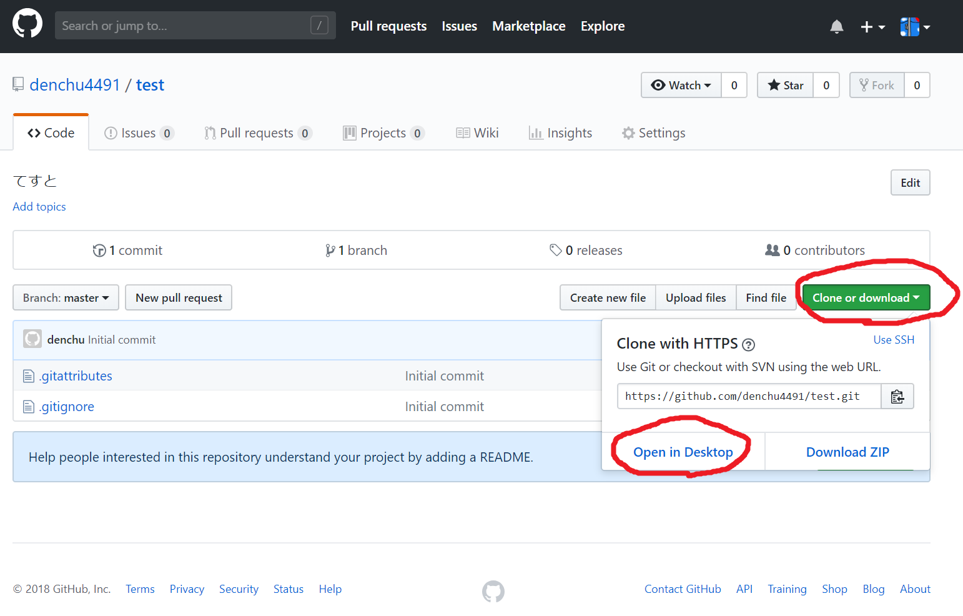Open Initial commit message for .gitignore
This screenshot has width=963, height=616.
coord(445,407)
